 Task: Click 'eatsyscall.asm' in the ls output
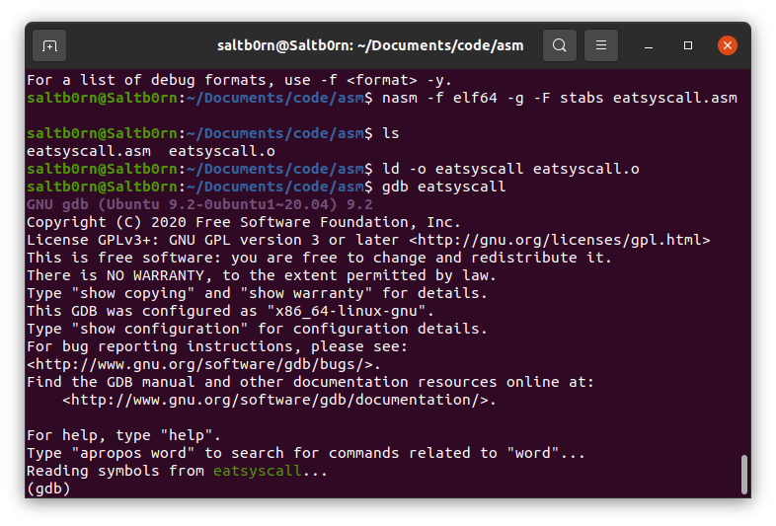[89, 151]
